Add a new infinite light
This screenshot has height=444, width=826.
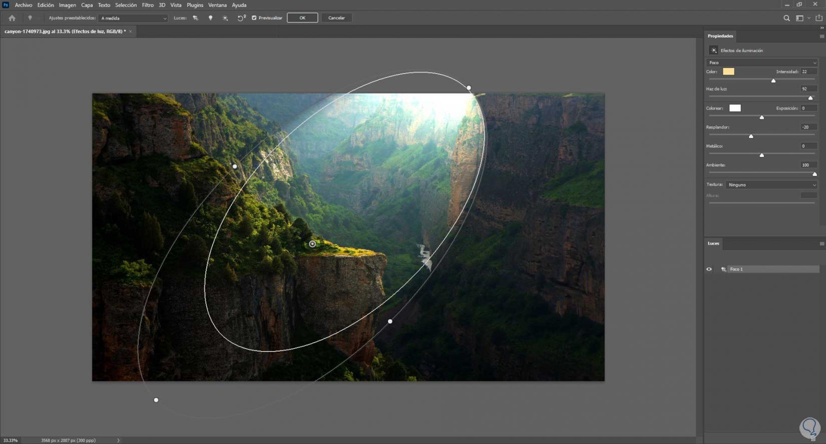(x=225, y=18)
